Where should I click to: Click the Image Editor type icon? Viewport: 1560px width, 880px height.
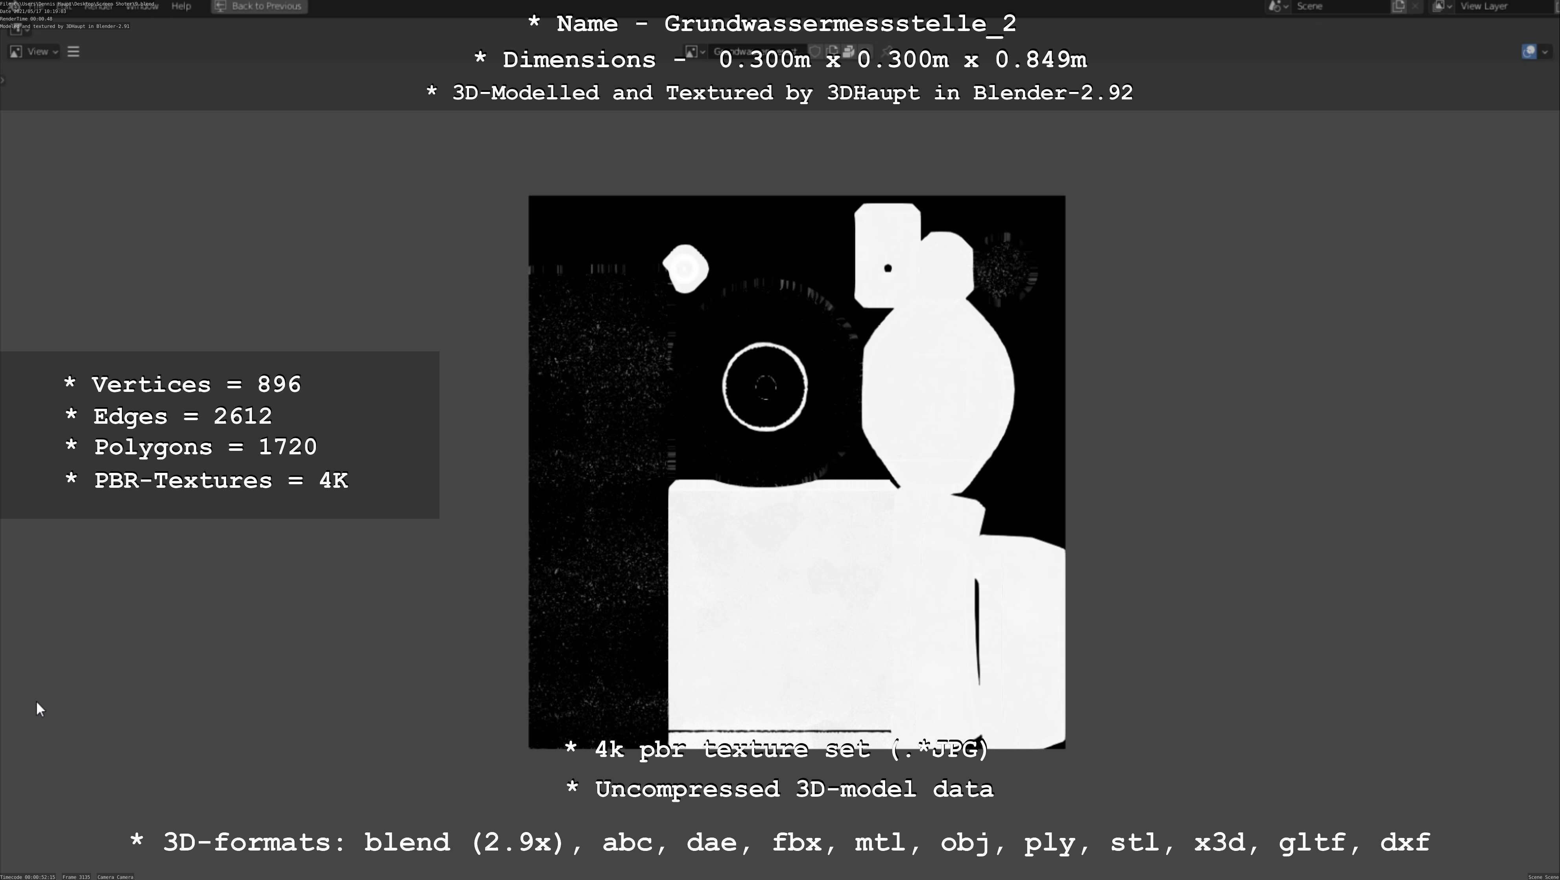click(x=17, y=51)
